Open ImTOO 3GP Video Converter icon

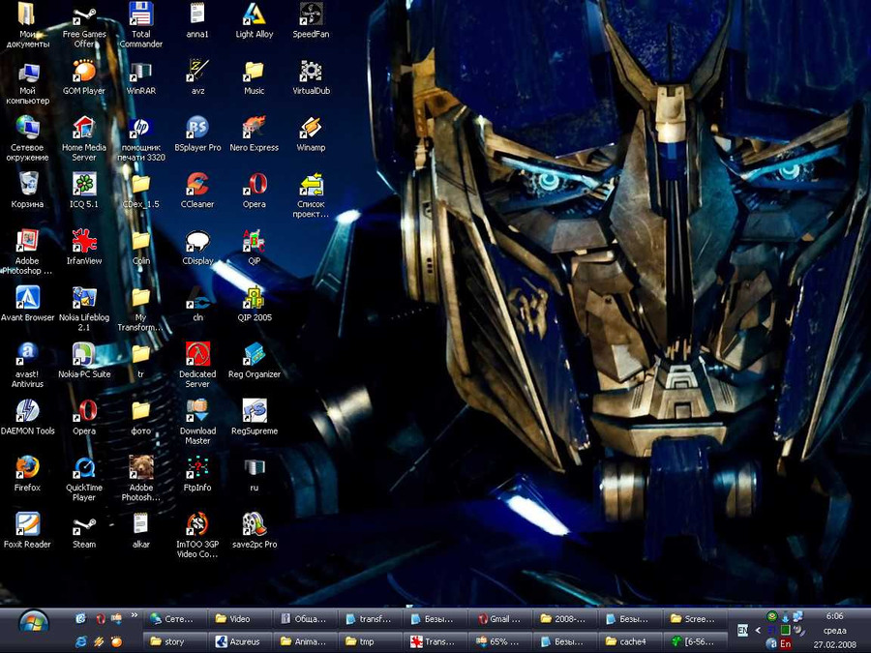(197, 535)
